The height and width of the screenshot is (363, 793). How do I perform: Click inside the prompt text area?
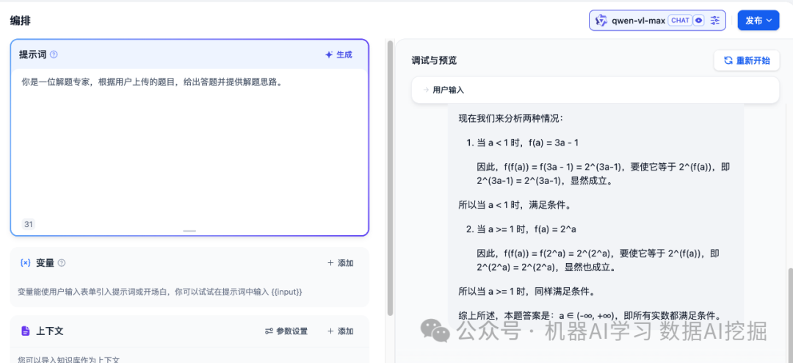[189, 147]
